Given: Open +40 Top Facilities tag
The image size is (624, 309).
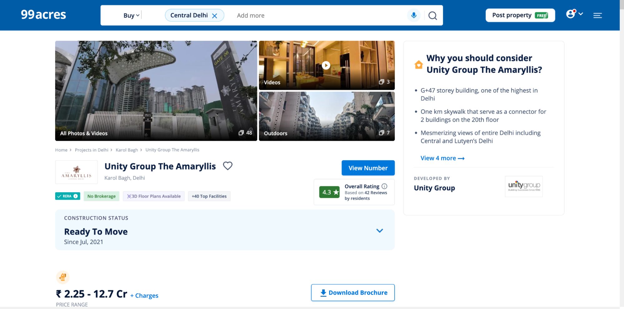Looking at the screenshot, I should pyautogui.click(x=209, y=196).
